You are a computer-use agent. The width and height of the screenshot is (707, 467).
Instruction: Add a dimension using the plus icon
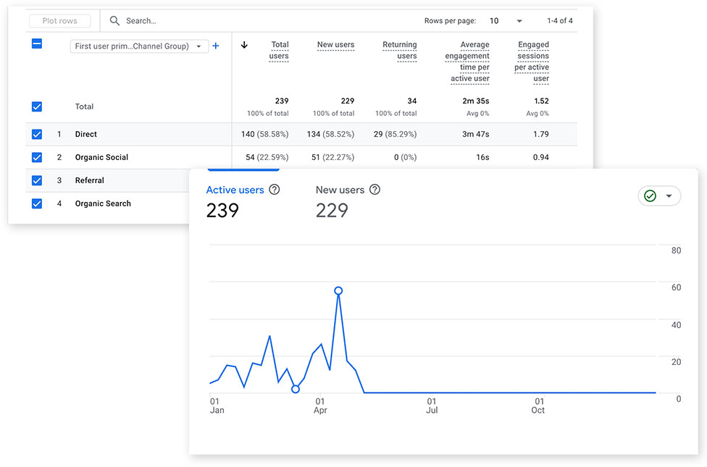215,46
